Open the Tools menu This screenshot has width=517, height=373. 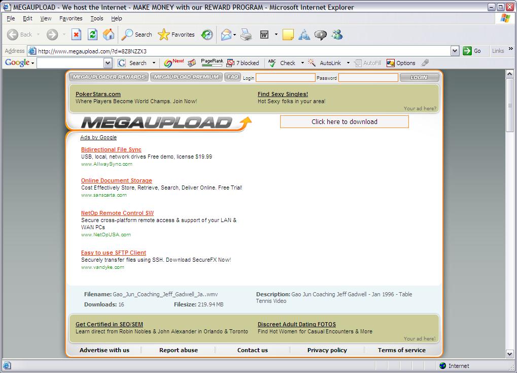97,18
